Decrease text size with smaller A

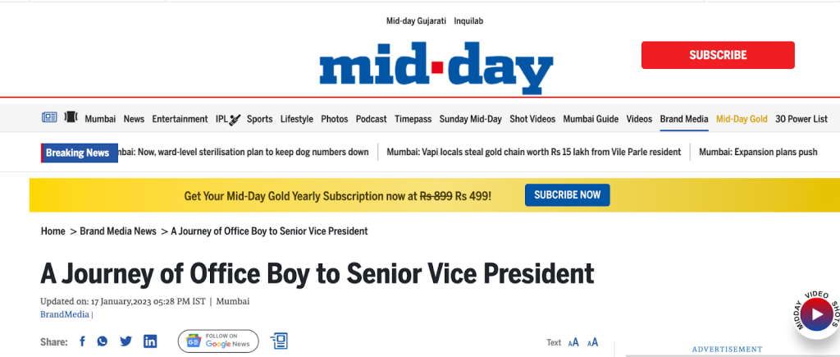point(573,343)
